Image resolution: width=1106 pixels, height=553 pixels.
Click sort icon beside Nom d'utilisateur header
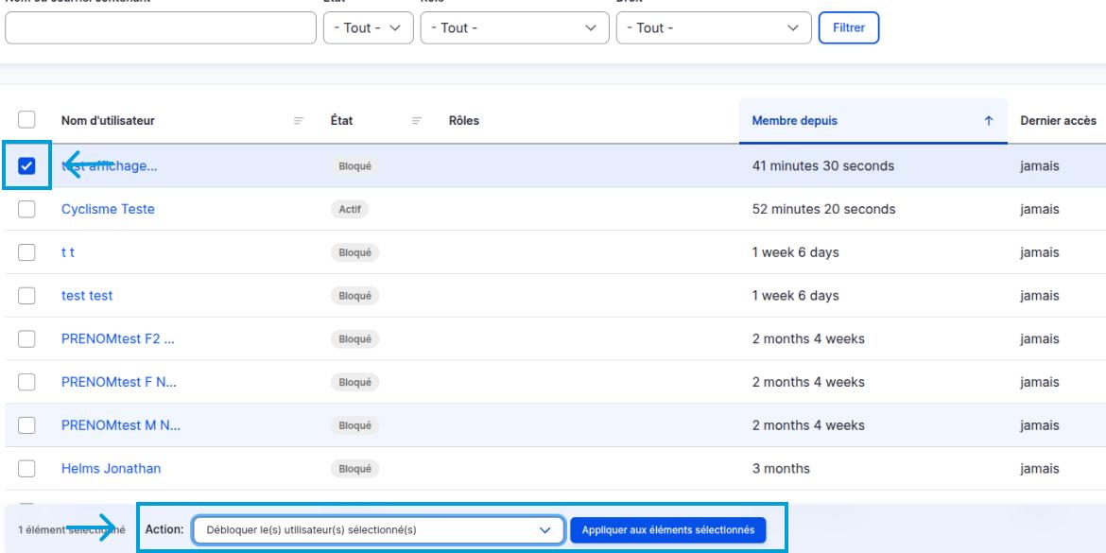pyautogui.click(x=299, y=121)
